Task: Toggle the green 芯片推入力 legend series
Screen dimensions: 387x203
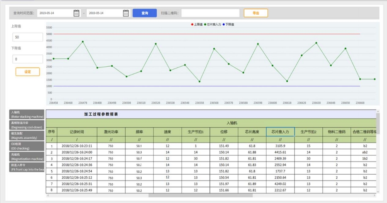Action: tap(212, 24)
